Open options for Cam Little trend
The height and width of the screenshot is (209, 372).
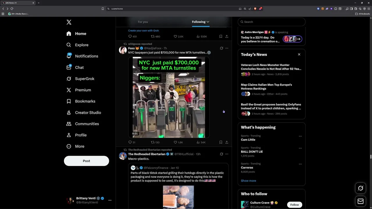(x=300, y=136)
